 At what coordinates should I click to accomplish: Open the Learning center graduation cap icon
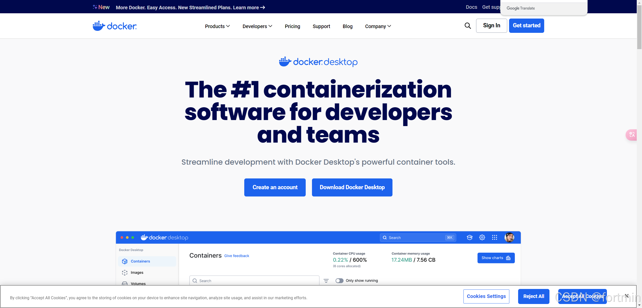point(469,238)
